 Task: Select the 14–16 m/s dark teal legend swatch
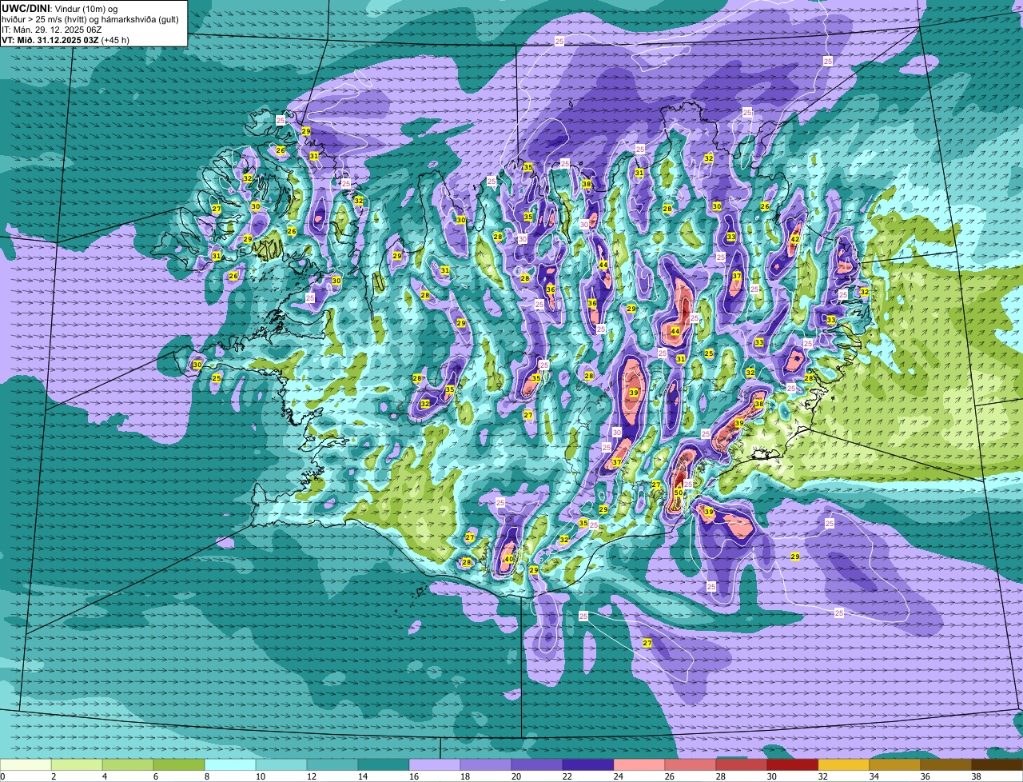(x=384, y=765)
